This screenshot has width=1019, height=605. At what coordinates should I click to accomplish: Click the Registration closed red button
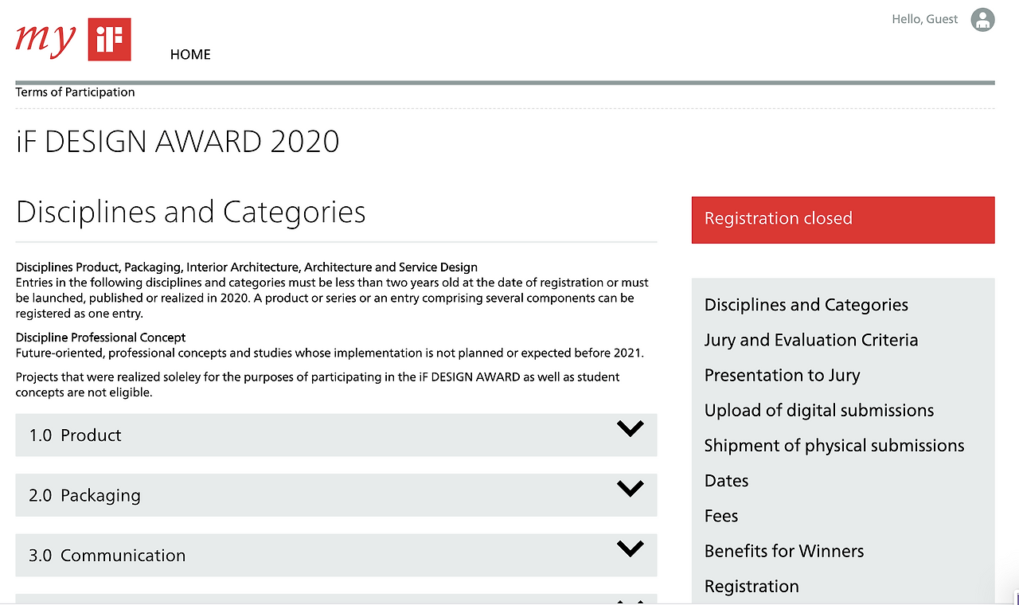point(842,219)
